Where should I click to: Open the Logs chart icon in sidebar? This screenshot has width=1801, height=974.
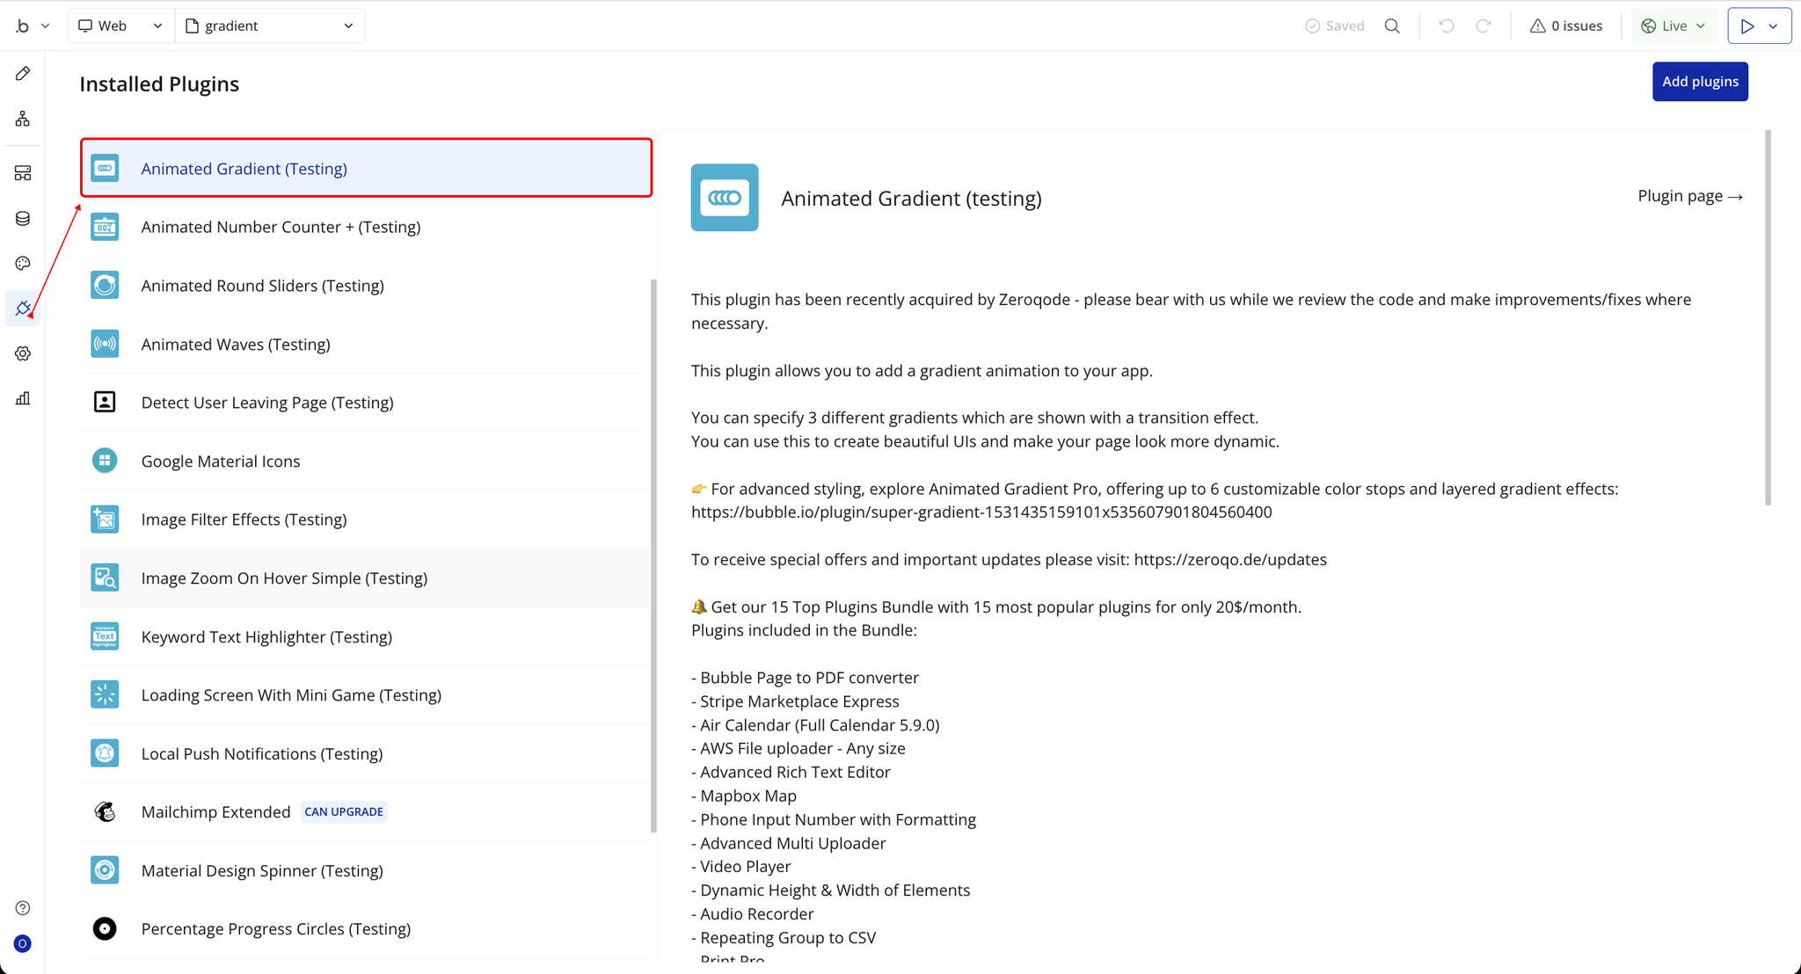click(23, 399)
